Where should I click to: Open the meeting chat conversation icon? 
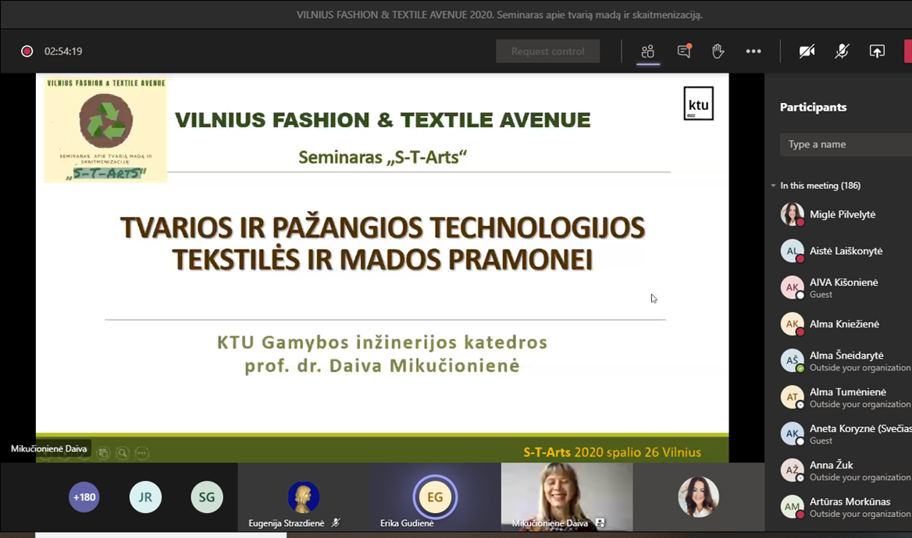(x=684, y=51)
